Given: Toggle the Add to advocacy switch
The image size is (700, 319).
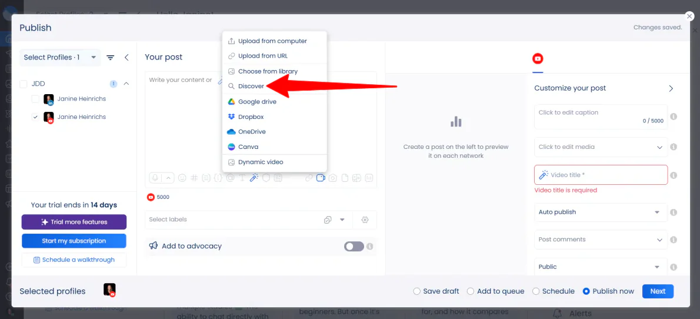Looking at the screenshot, I should pyautogui.click(x=354, y=246).
